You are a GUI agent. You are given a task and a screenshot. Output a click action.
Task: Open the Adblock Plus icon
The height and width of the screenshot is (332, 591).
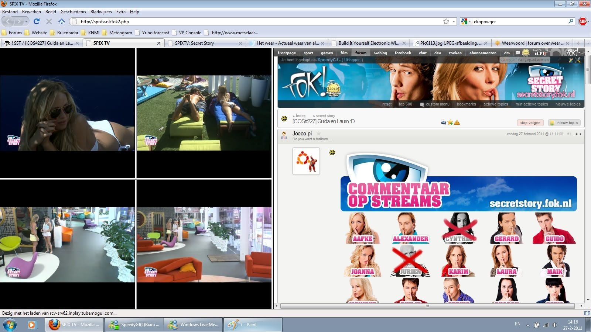pyautogui.click(x=583, y=21)
